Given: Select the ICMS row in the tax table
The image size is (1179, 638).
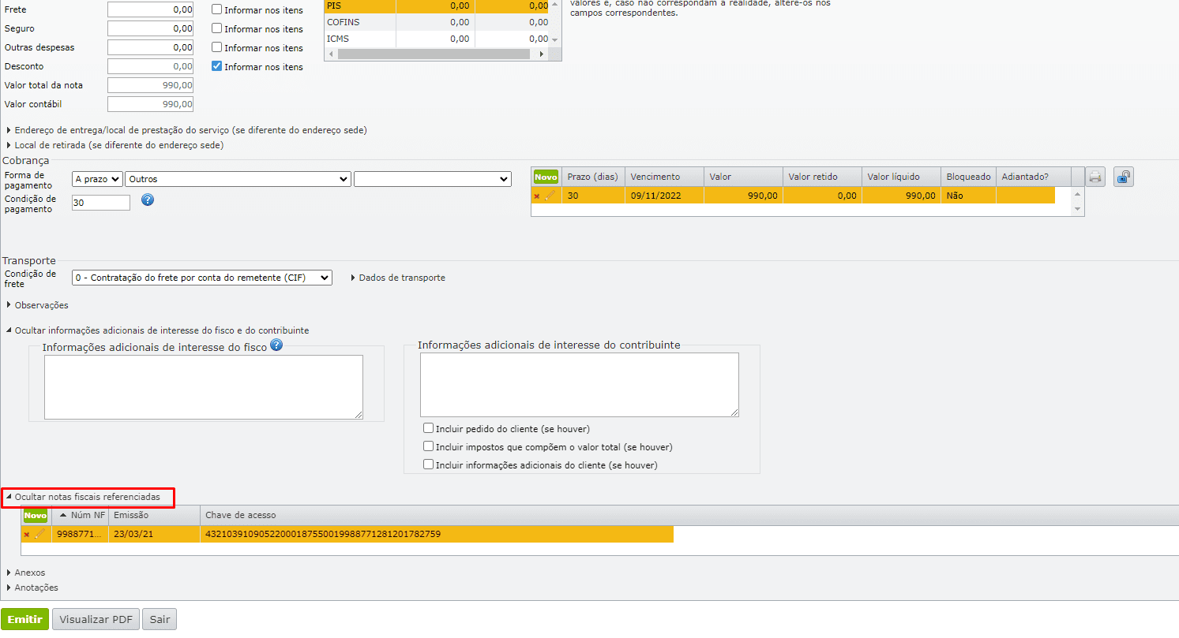Looking at the screenshot, I should point(437,39).
